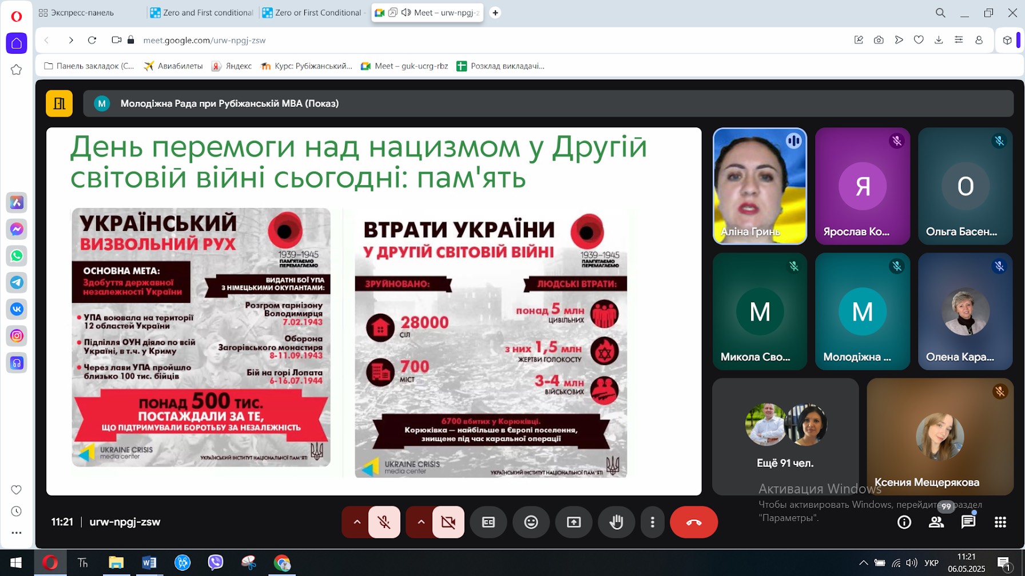Viewport: 1025px width, 576px height.
Task: Open the emoji reactions button
Action: (531, 522)
